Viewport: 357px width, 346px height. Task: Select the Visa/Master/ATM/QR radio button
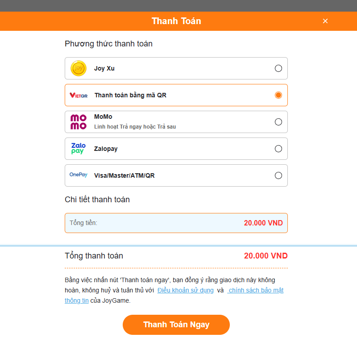point(278,175)
